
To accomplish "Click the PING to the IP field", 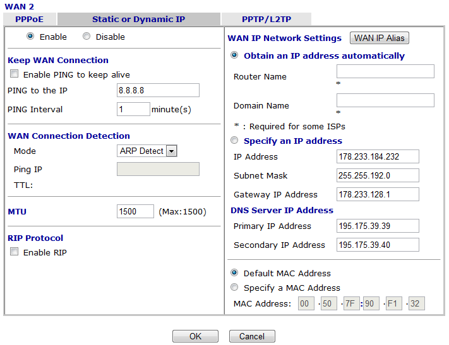I will (x=158, y=90).
